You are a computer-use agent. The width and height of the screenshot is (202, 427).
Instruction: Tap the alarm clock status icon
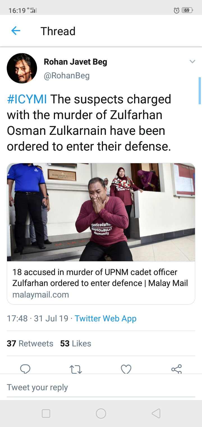tap(176, 10)
